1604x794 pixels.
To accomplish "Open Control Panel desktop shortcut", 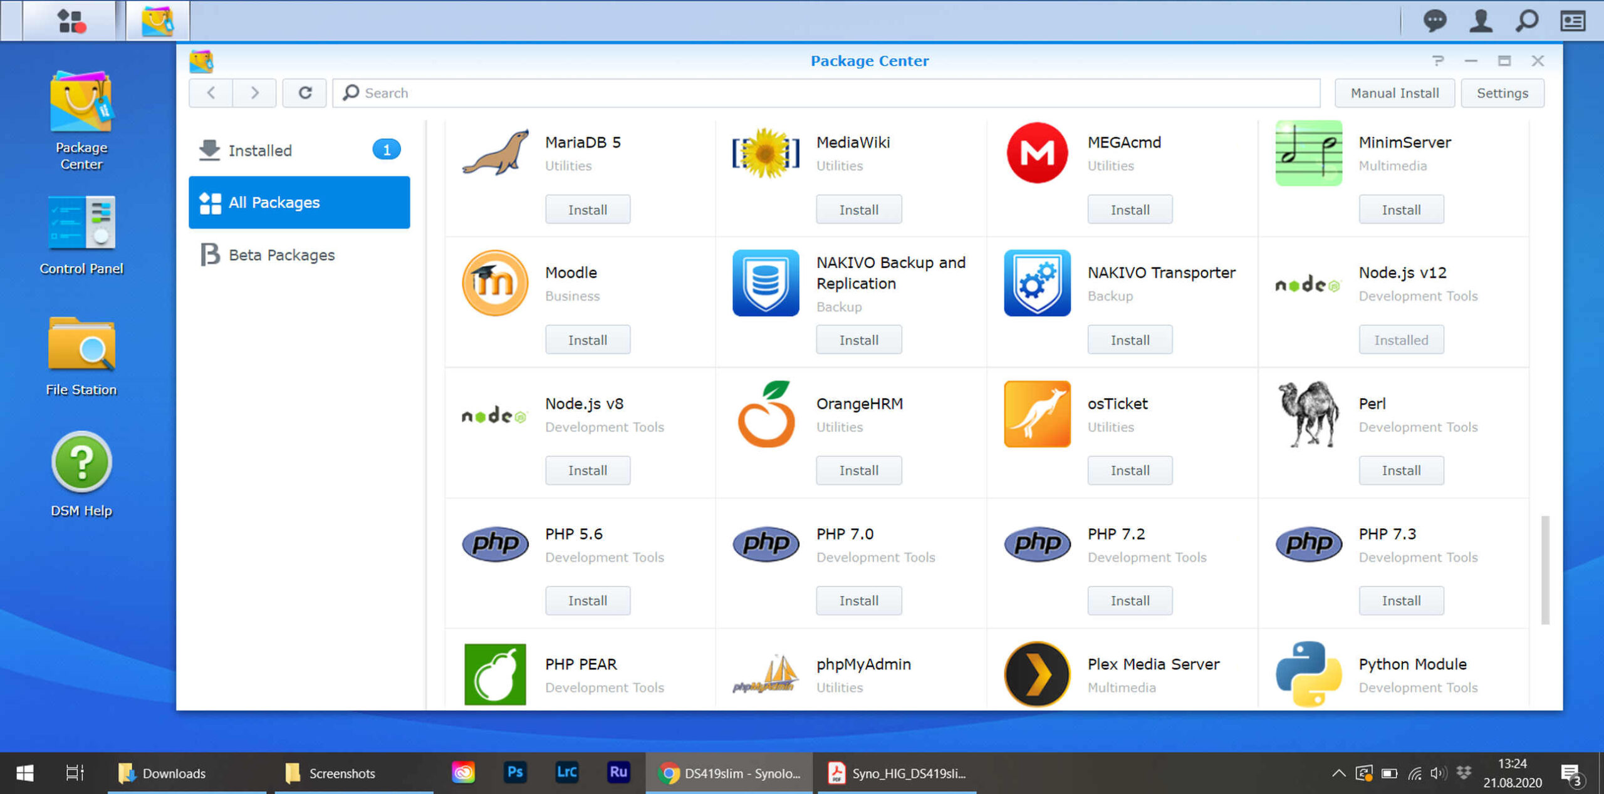I will click(x=81, y=235).
